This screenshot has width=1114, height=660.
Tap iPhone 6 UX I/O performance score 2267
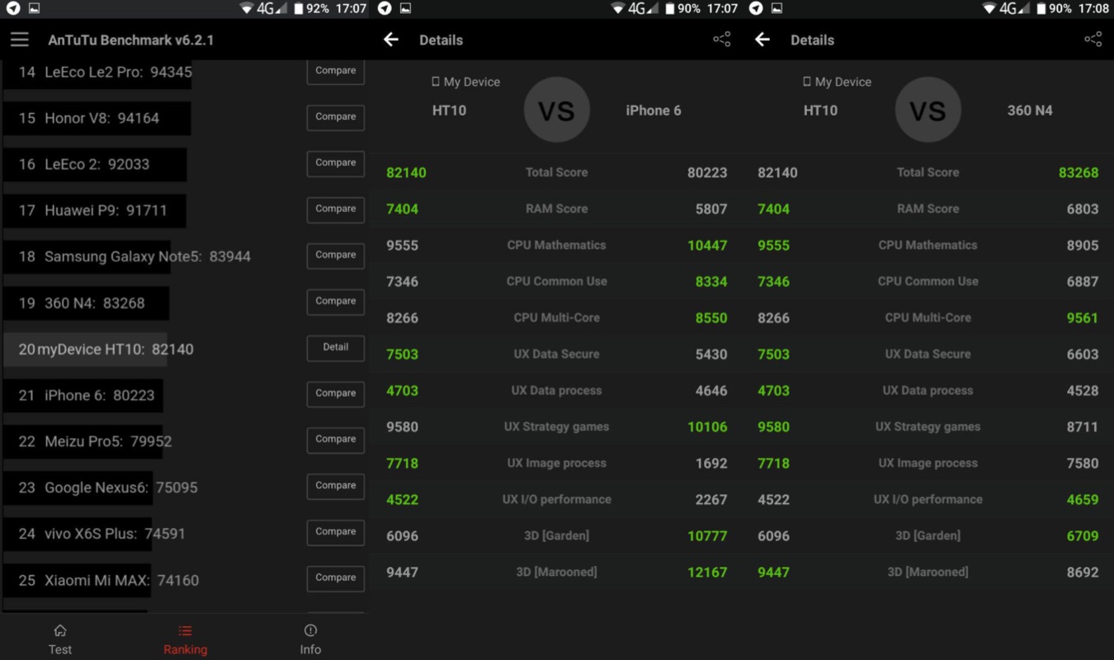(711, 499)
